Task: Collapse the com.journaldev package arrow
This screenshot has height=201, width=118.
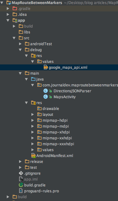Action: coord(32,85)
